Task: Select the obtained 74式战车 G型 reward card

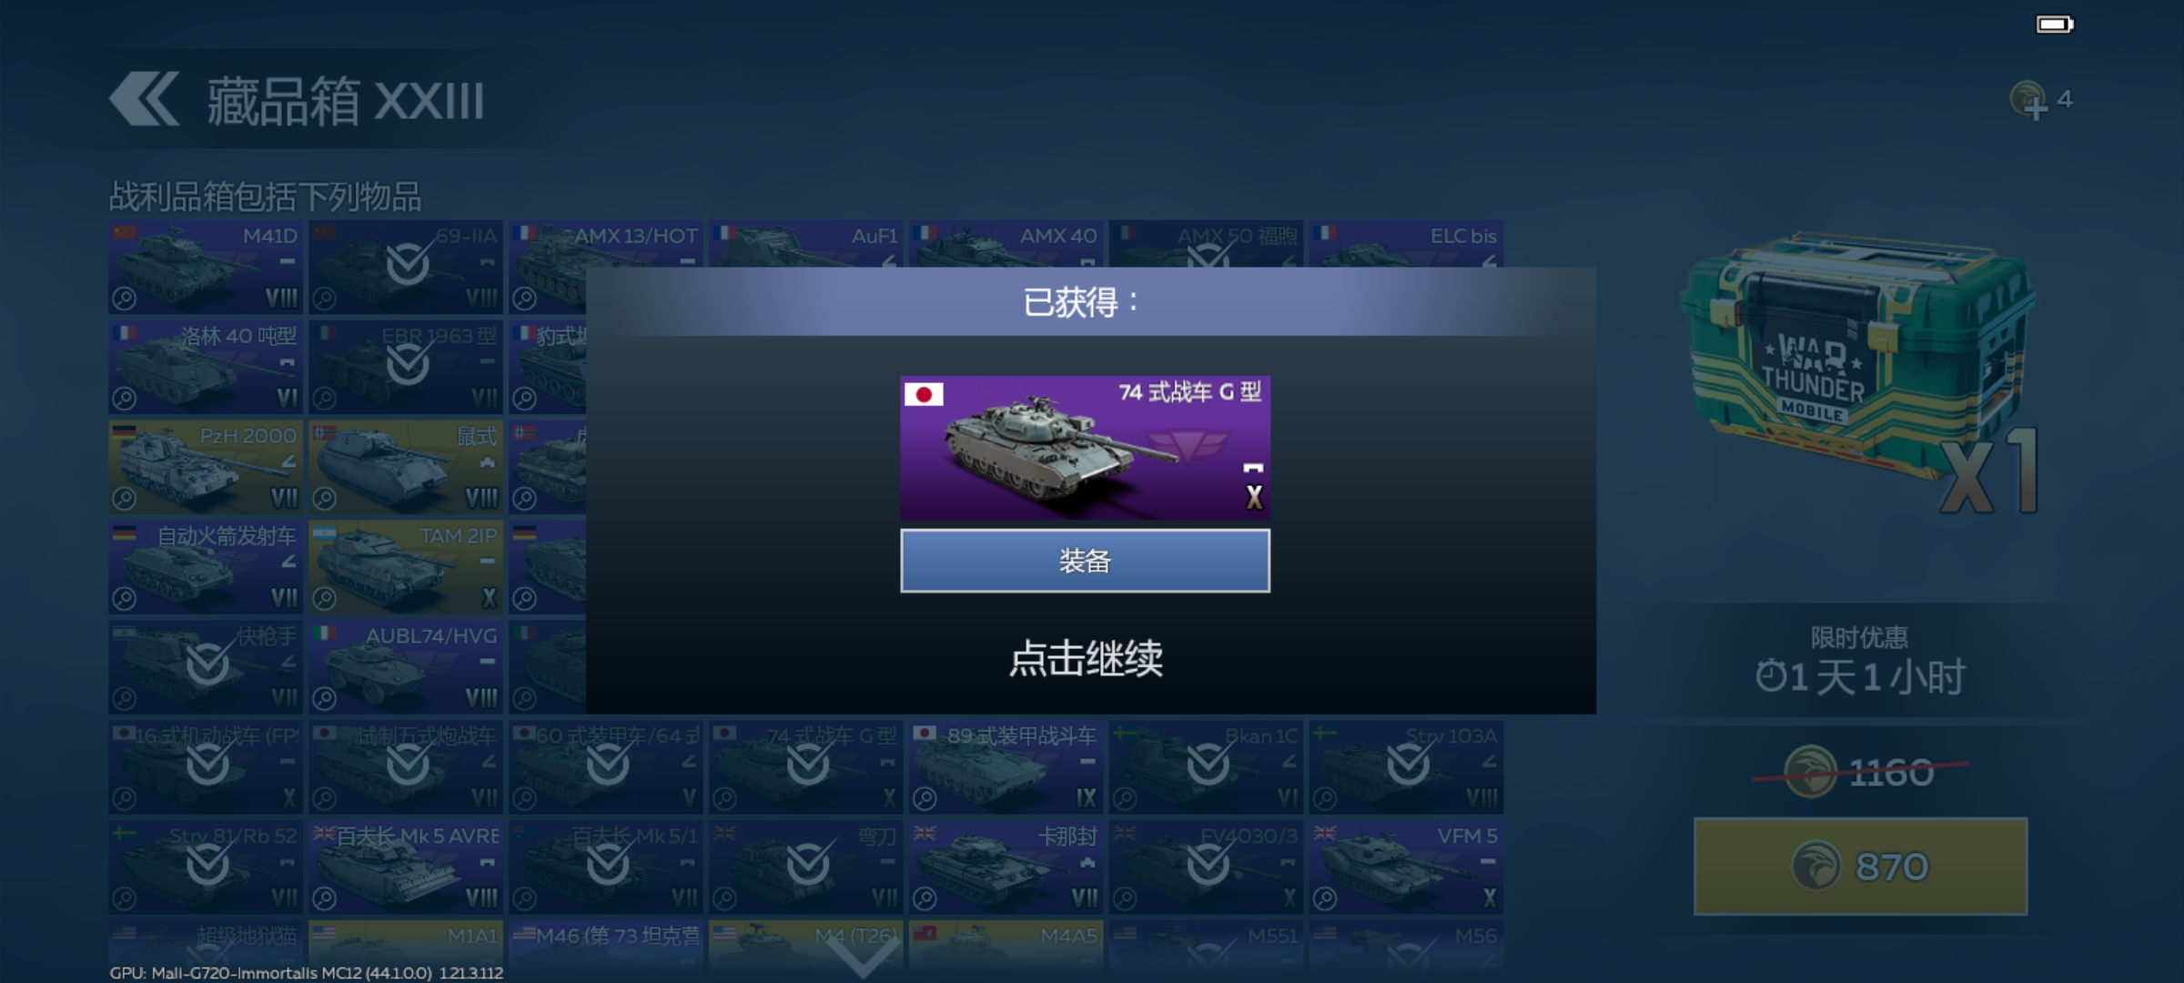Action: pyautogui.click(x=1085, y=447)
